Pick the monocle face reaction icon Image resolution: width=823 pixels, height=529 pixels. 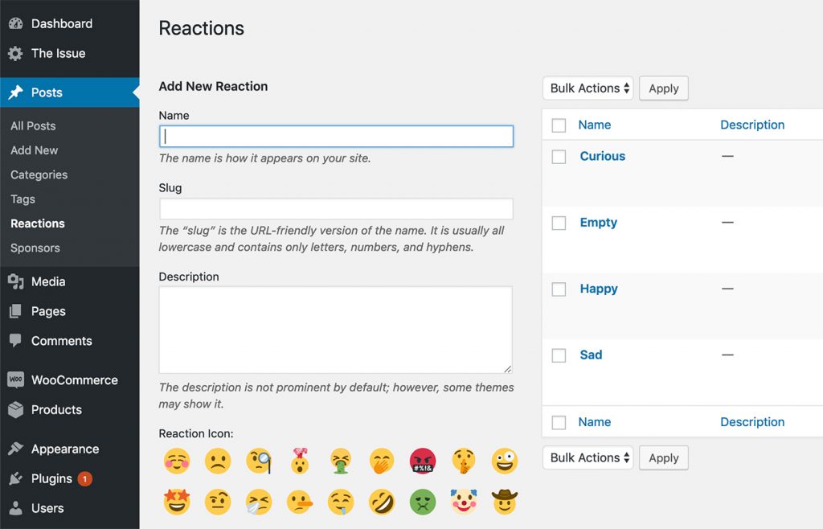pos(260,461)
